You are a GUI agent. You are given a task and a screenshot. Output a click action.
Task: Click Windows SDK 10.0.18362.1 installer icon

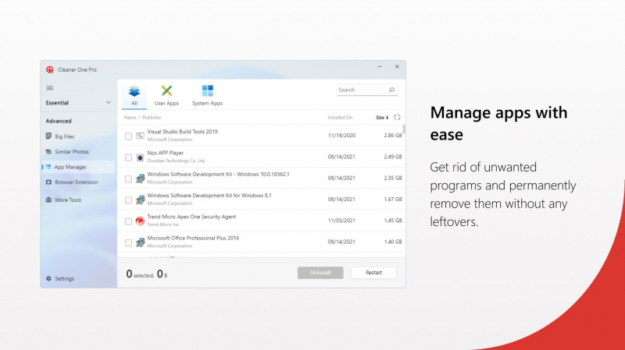tap(140, 179)
